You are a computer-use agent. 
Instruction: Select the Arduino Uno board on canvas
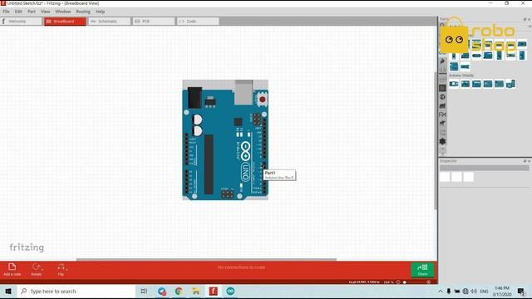(225, 140)
